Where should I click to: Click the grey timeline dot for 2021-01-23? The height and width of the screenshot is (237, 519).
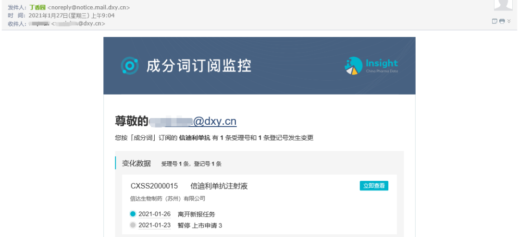(x=133, y=225)
